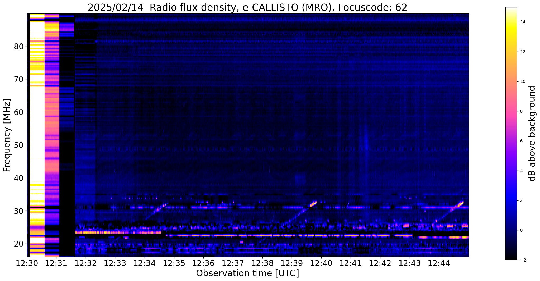
Task: Click the 'Frequency [MHz]' axis label
Action: click(7, 135)
